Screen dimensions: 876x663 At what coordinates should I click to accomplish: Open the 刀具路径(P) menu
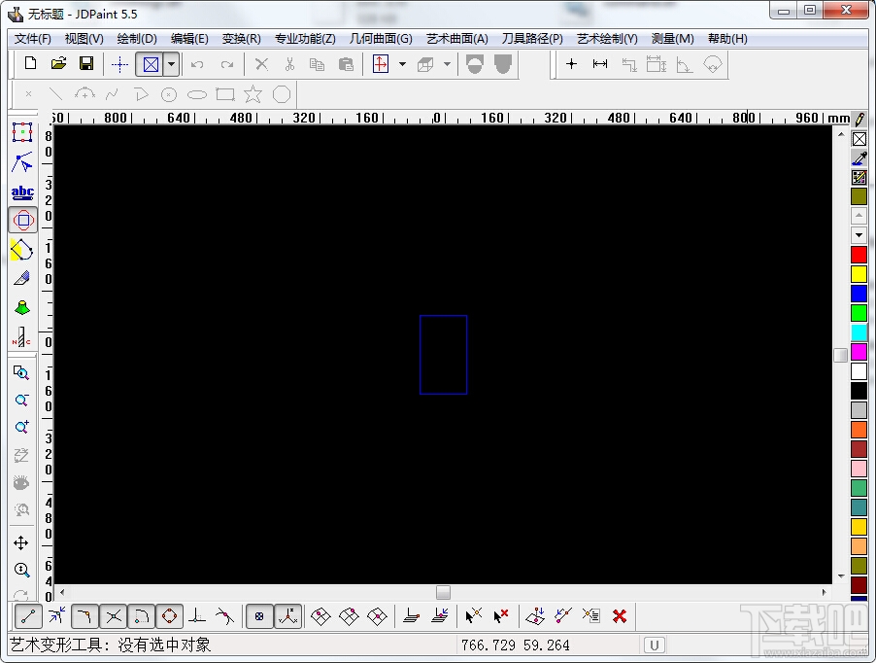[x=532, y=39]
